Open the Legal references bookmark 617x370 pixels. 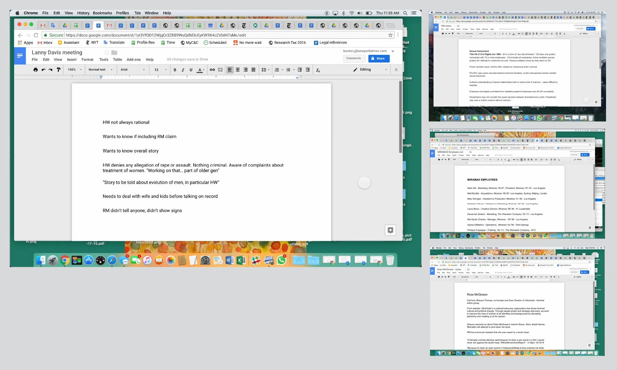click(330, 42)
